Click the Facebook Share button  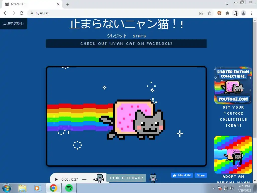[201, 175]
